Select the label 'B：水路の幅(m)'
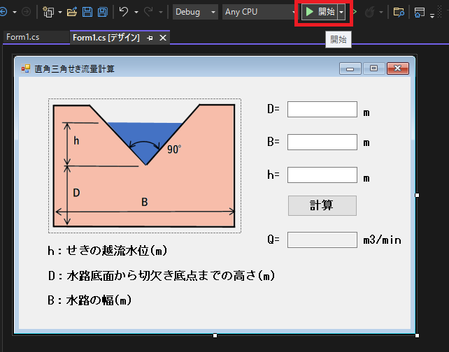Viewport: 449px width, 352px height. point(90,300)
